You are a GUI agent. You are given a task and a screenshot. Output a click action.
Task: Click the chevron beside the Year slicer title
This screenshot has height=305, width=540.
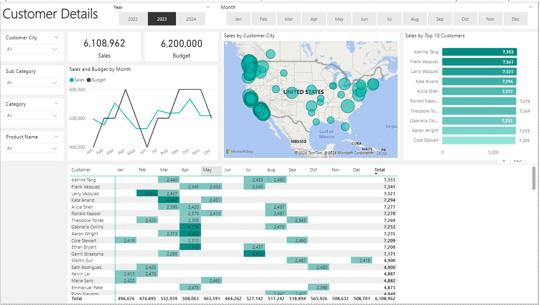point(208,7)
